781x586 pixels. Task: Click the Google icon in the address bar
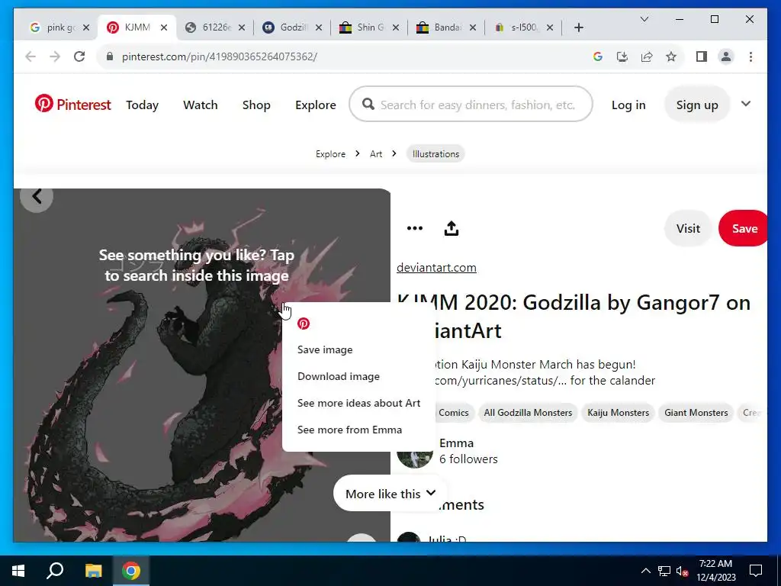[598, 56]
